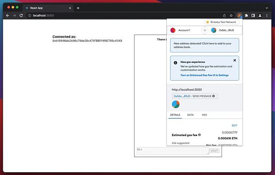Screen dimensions: 275x175
Task: Open the Extensions puzzle icon
Action: (246, 16)
